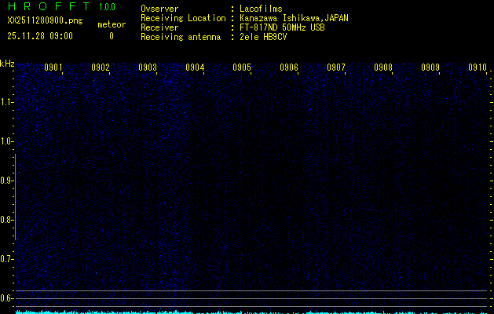Screen dimensions: 494x314
Task: Click the Kanazawa Ishikawa,JAPAN location text
Action: pos(295,18)
